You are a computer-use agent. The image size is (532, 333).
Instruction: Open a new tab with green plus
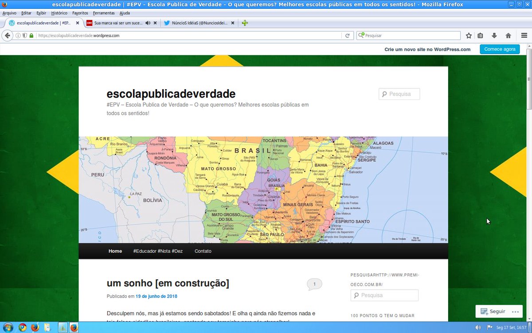(x=245, y=23)
